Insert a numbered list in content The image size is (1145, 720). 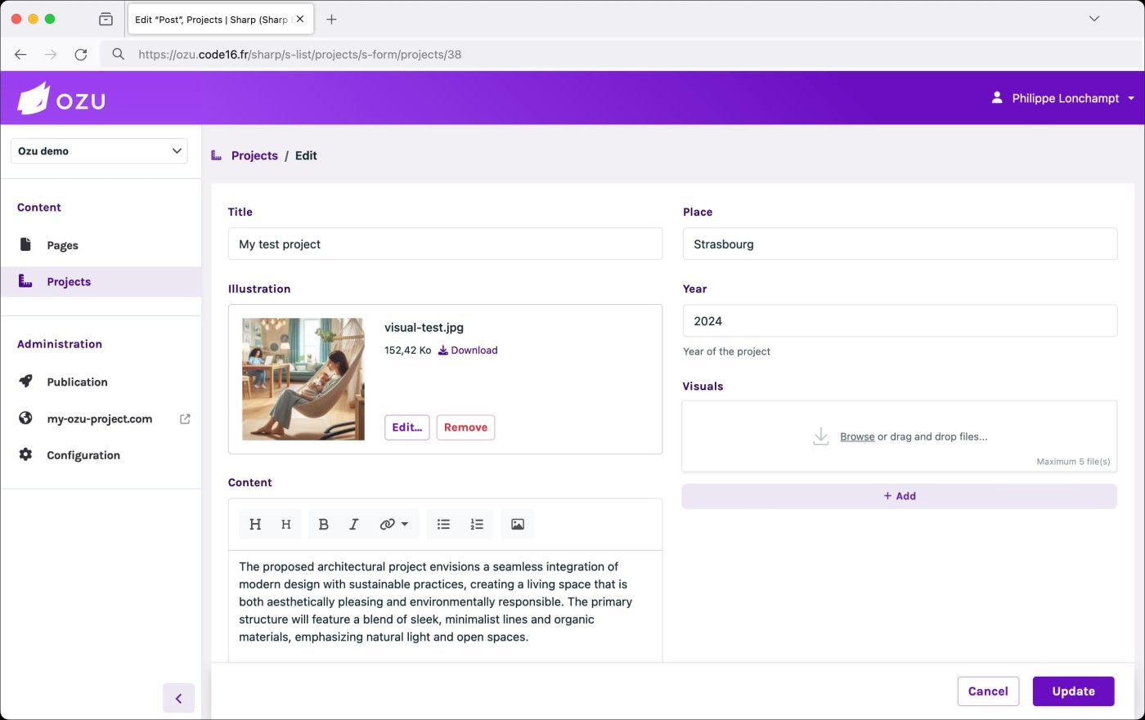pos(477,525)
